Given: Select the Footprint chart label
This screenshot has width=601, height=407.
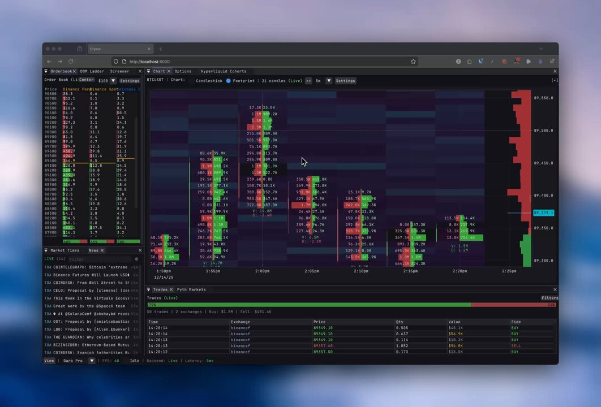Looking at the screenshot, I should pyautogui.click(x=243, y=81).
